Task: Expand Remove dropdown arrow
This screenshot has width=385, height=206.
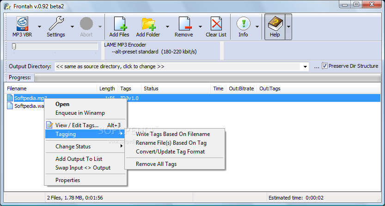Action: [201, 26]
